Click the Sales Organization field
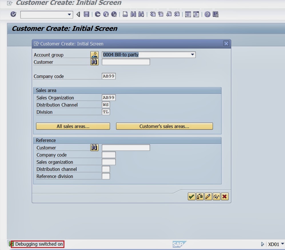 pyautogui.click(x=109, y=97)
